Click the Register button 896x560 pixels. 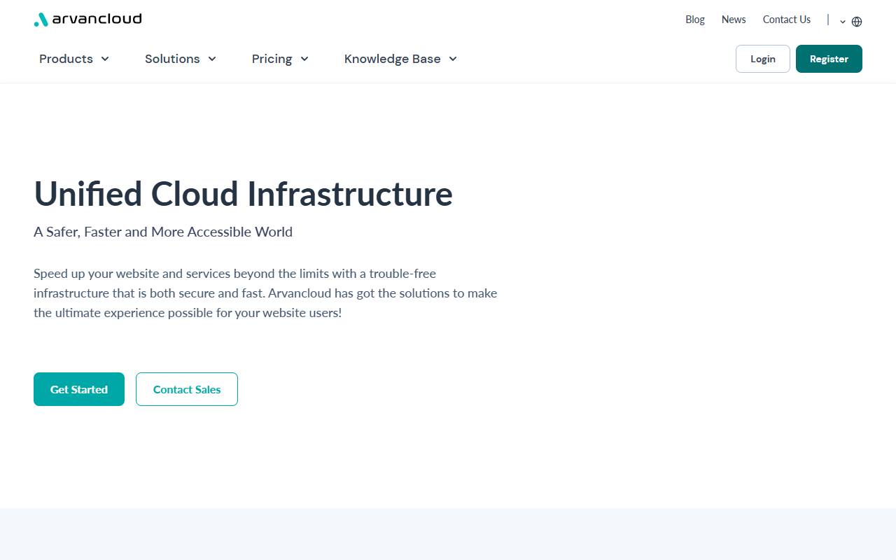click(829, 59)
